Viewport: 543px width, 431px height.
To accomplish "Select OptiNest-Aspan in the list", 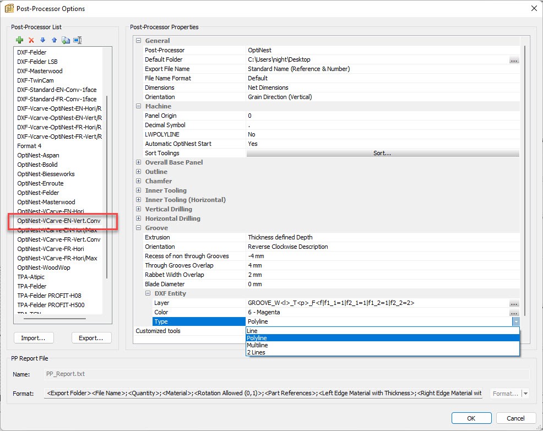I will [38, 155].
